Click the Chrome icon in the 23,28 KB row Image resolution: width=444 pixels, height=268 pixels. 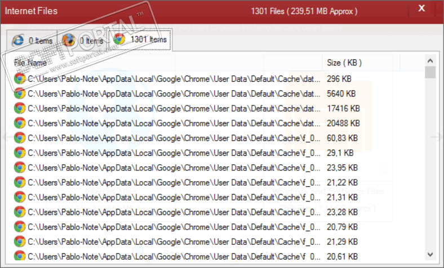(x=20, y=212)
